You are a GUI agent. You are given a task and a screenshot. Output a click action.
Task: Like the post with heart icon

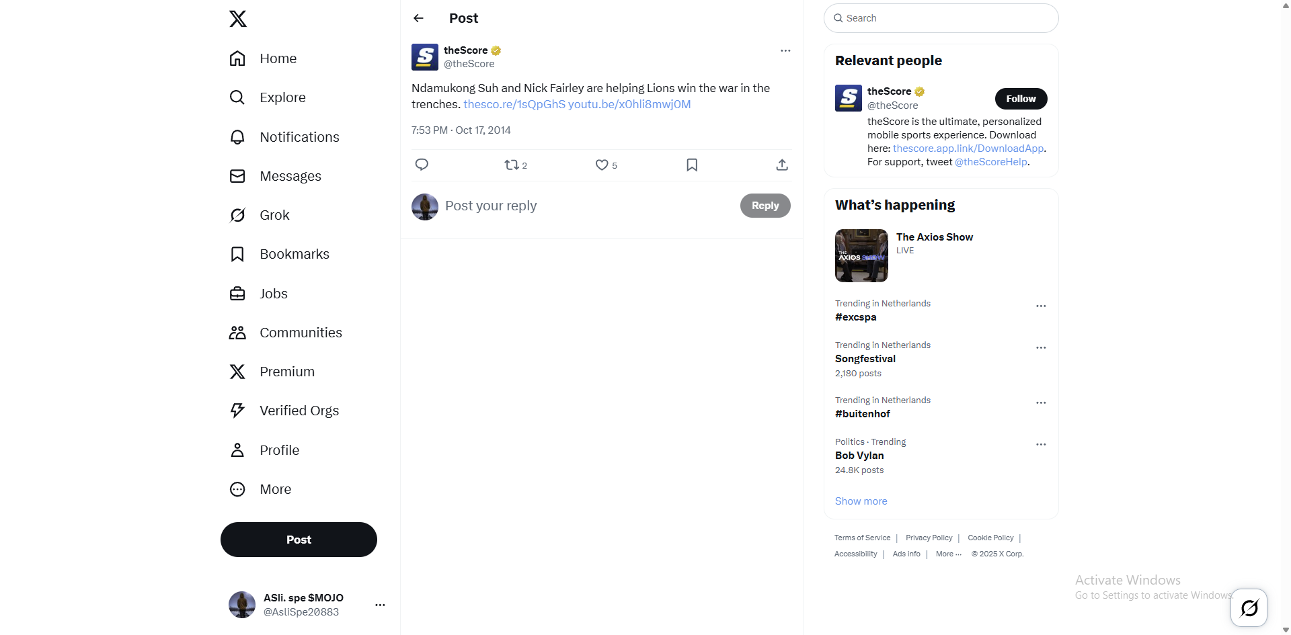click(x=602, y=165)
